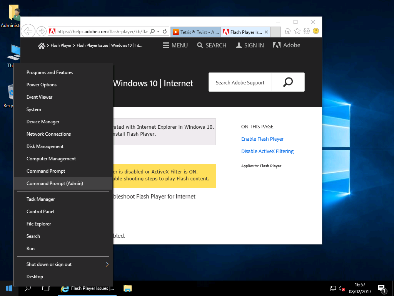Launch Device Manager
The image size is (394, 296).
point(63,122)
